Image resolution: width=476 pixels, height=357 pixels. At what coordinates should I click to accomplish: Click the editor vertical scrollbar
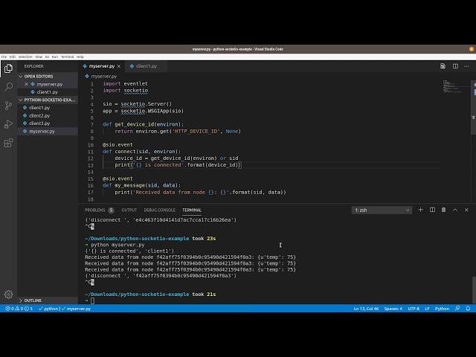click(x=473, y=107)
